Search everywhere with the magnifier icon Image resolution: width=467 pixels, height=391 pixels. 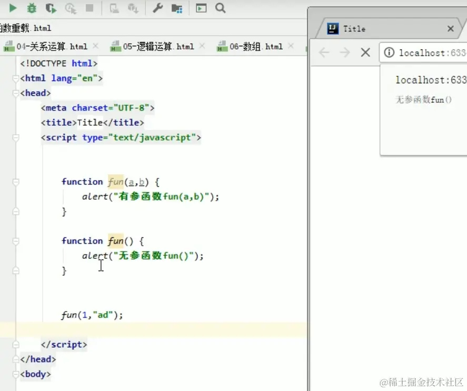coord(221,8)
